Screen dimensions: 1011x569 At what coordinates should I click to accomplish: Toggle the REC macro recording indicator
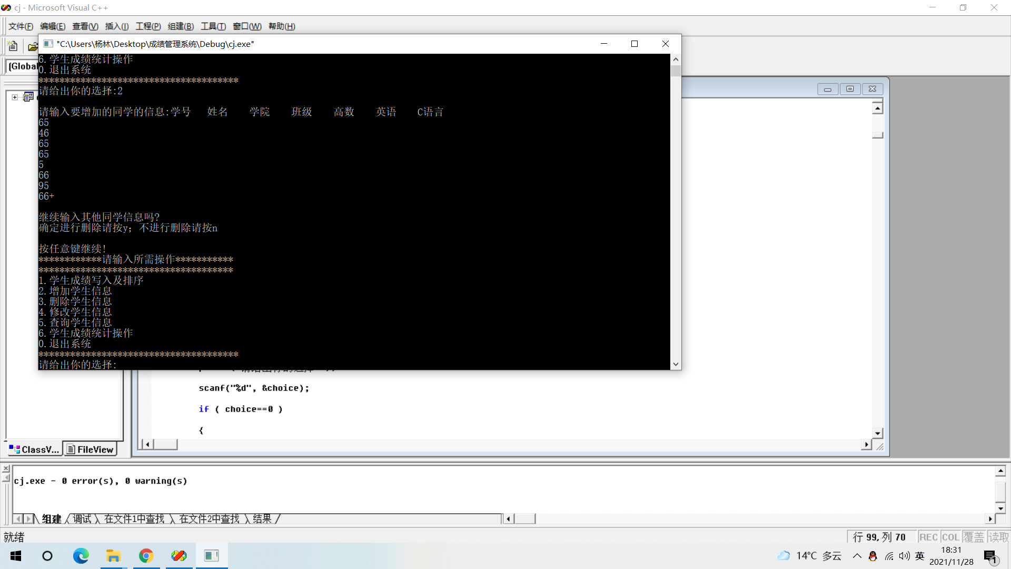[928, 536]
